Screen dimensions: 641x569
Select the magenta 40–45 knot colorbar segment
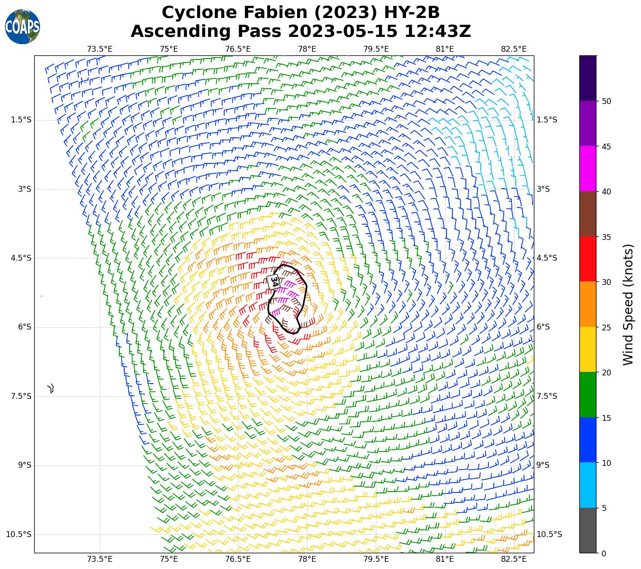click(x=587, y=169)
